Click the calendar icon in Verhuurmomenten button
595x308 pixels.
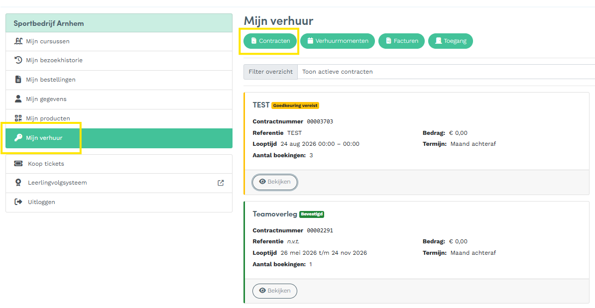[310, 41]
